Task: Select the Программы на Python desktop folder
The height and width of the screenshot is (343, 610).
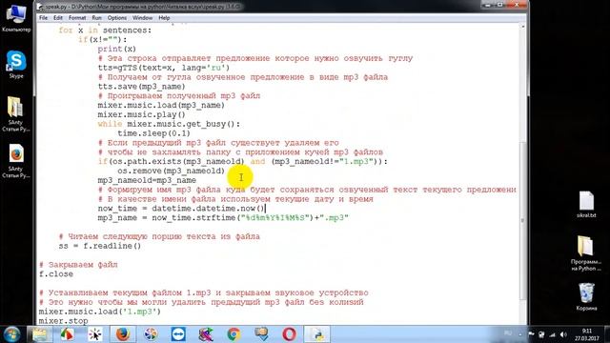Action: coord(586,253)
